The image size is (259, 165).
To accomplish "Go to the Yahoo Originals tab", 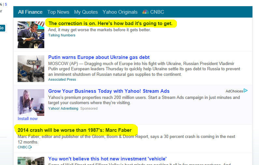I will pos(120,12).
